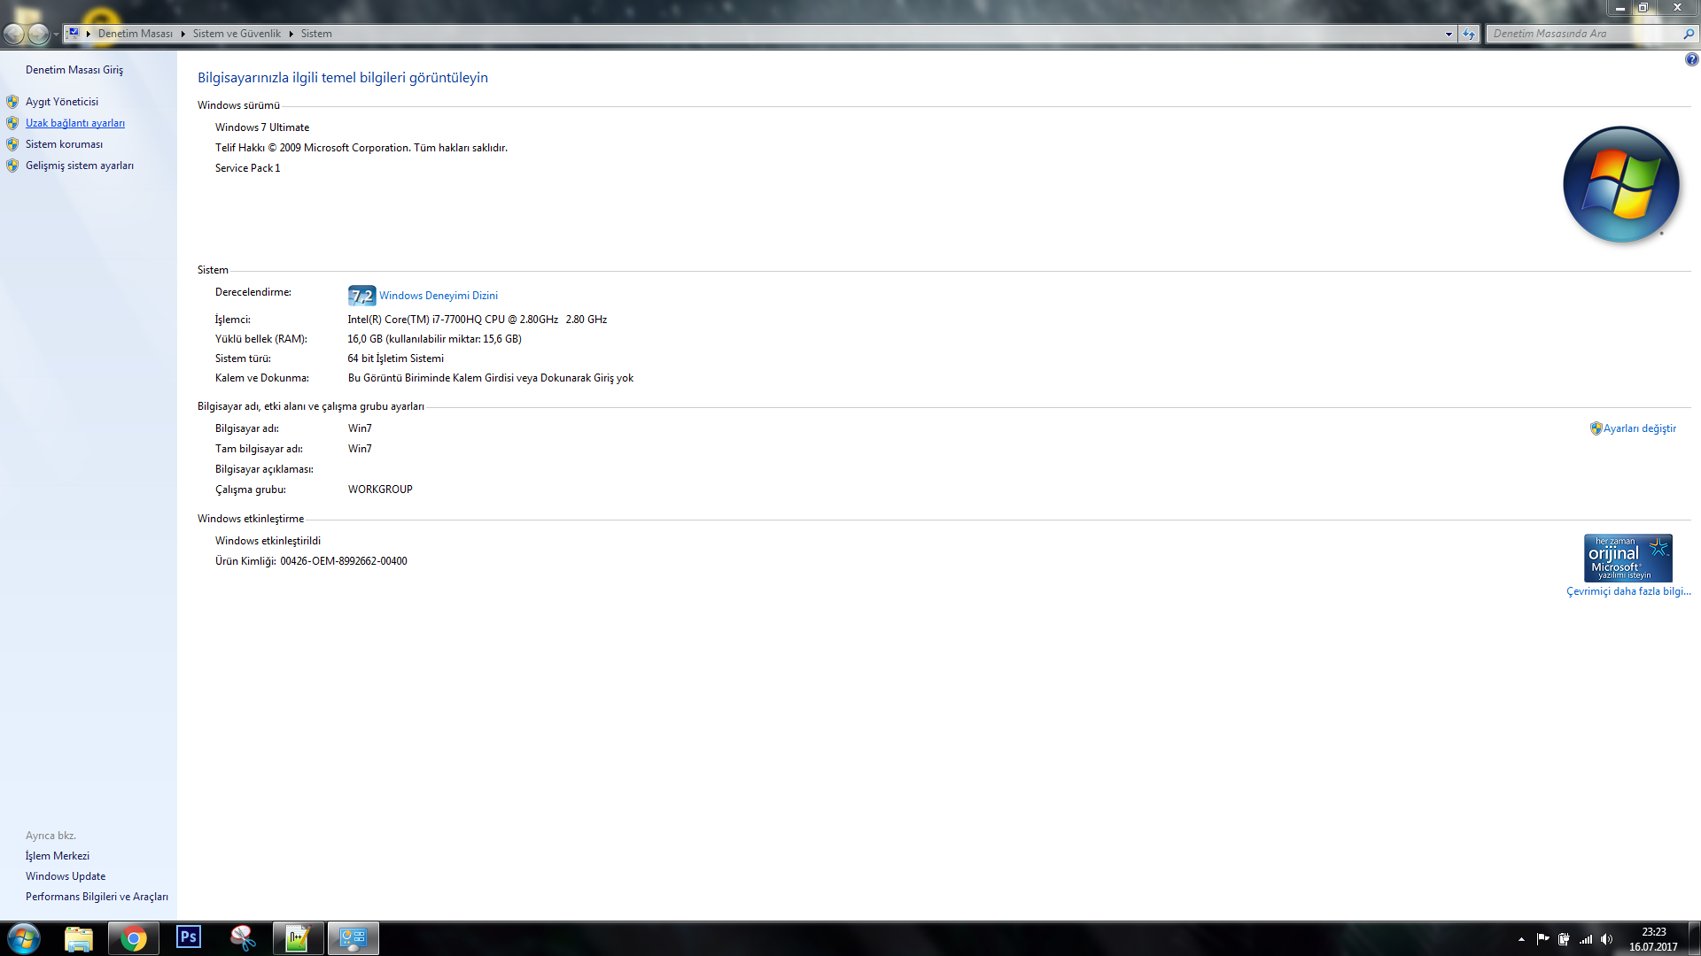Open Windows Deneyimi Dizini link
Screen dimensions: 1701x956
click(x=439, y=296)
